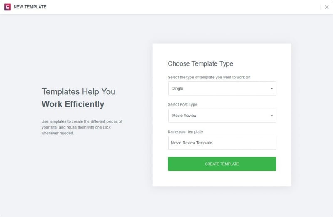
Task: Click the selected Movie Review value
Action: pyautogui.click(x=184, y=116)
